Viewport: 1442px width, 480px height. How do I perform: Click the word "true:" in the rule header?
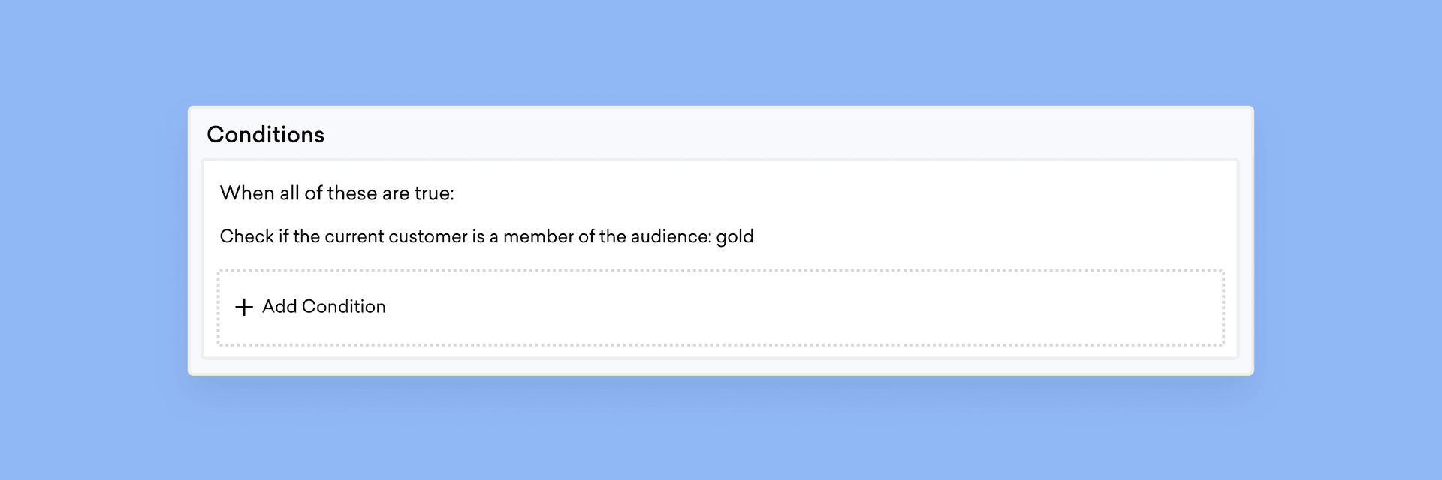(434, 193)
